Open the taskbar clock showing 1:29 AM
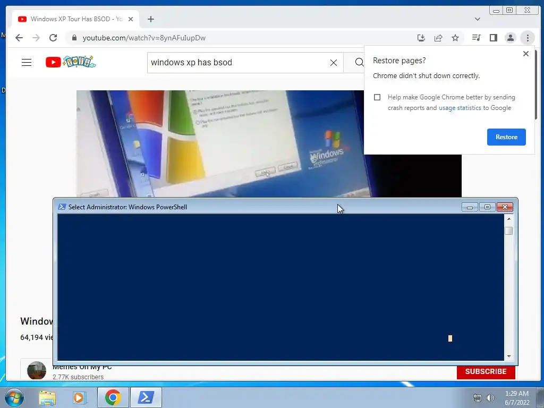Viewport: 544px width, 408px height. tap(517, 398)
